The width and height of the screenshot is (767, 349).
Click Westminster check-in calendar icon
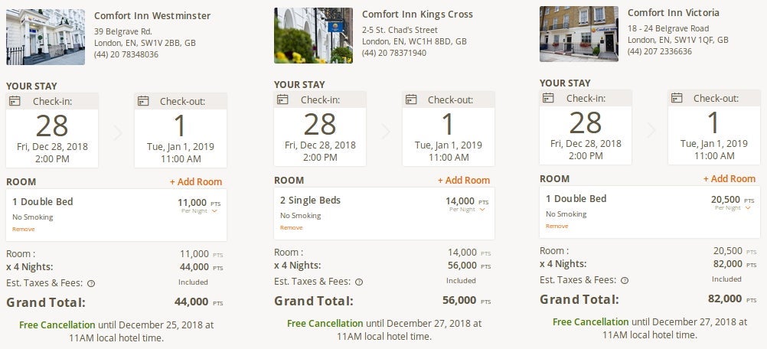[15, 101]
